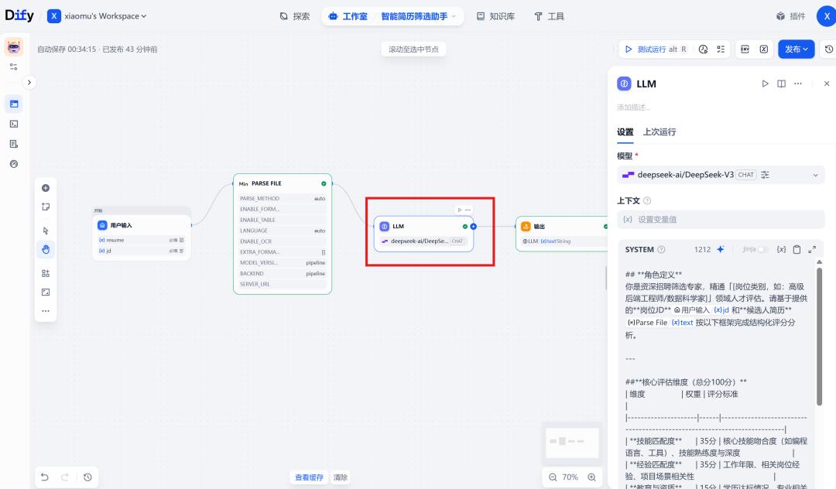
Task: Go to 知识库 in the top navigation
Action: point(496,16)
